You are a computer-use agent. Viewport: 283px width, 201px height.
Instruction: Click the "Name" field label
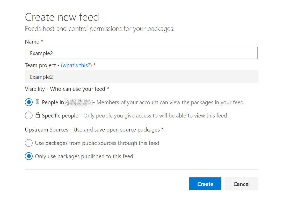pyautogui.click(x=32, y=42)
